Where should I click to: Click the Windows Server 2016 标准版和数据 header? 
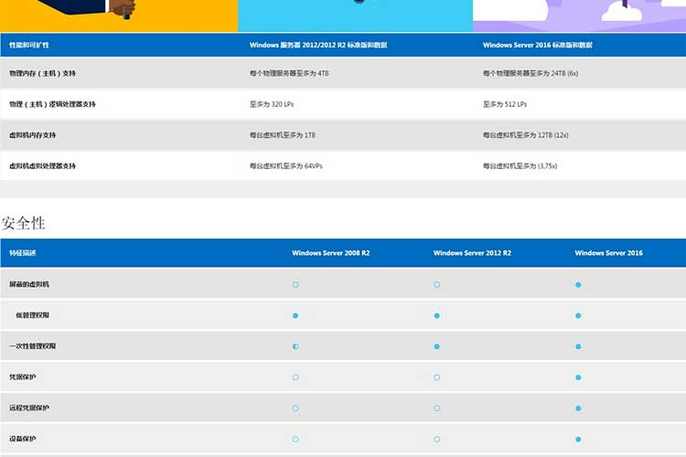537,45
